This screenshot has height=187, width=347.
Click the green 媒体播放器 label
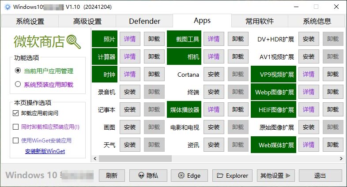pos(184,109)
